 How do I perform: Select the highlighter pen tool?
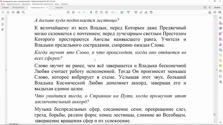tap(141, 12)
